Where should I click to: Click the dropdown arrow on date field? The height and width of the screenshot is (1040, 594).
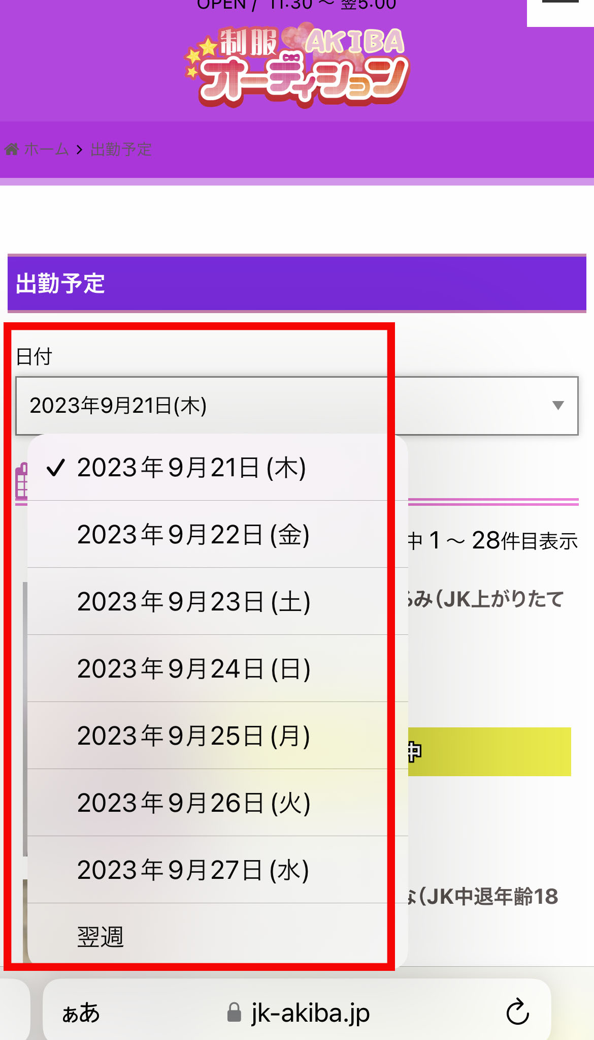pos(558,405)
